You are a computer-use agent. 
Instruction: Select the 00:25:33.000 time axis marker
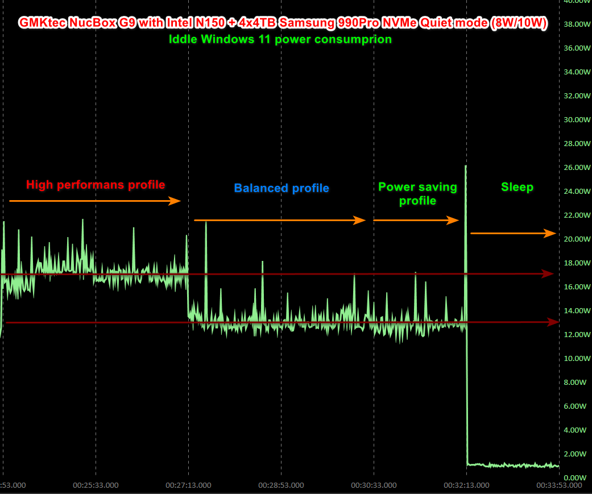[x=96, y=485]
